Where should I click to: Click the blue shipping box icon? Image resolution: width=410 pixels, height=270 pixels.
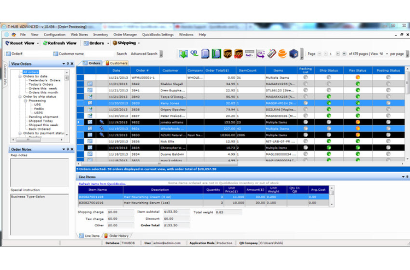point(294,54)
